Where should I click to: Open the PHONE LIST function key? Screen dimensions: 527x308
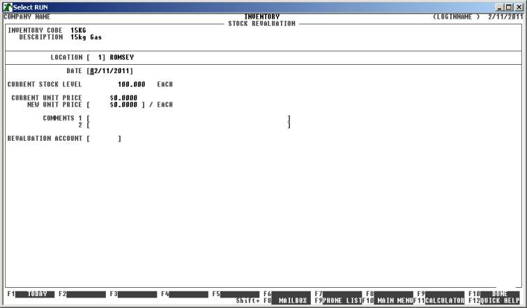(342, 300)
